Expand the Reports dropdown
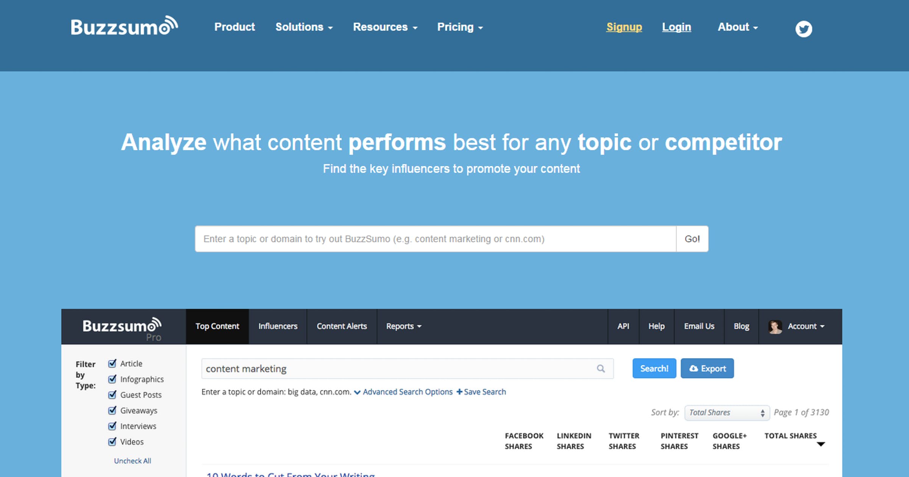This screenshot has width=909, height=477. pos(404,326)
